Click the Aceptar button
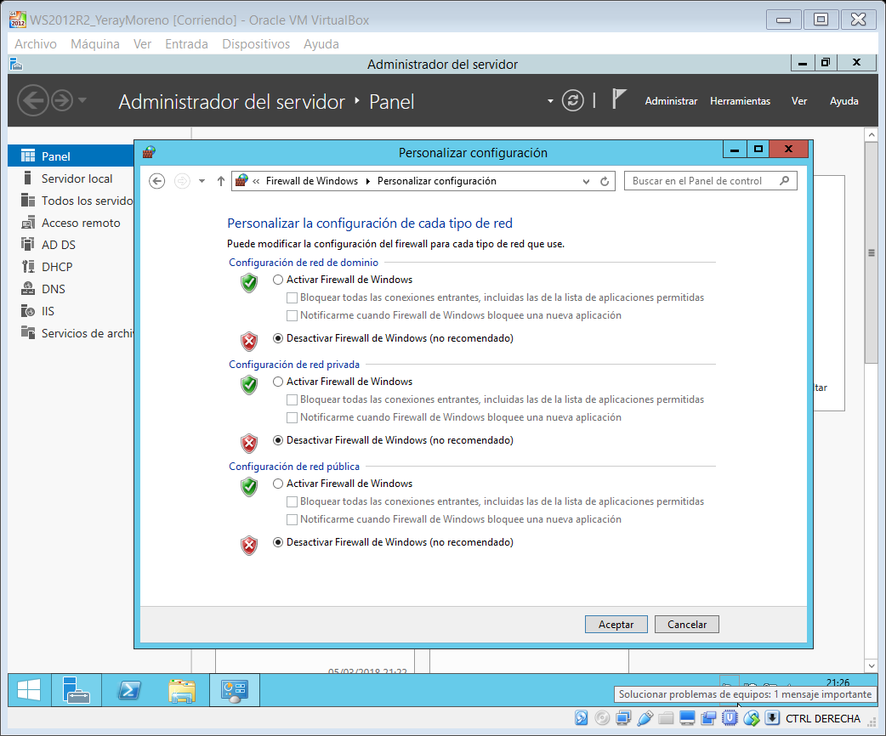This screenshot has height=736, width=886. point(616,624)
